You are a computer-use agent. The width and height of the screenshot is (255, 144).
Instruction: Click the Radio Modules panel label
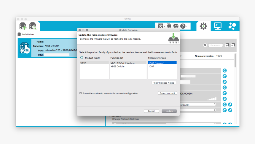tap(28, 34)
